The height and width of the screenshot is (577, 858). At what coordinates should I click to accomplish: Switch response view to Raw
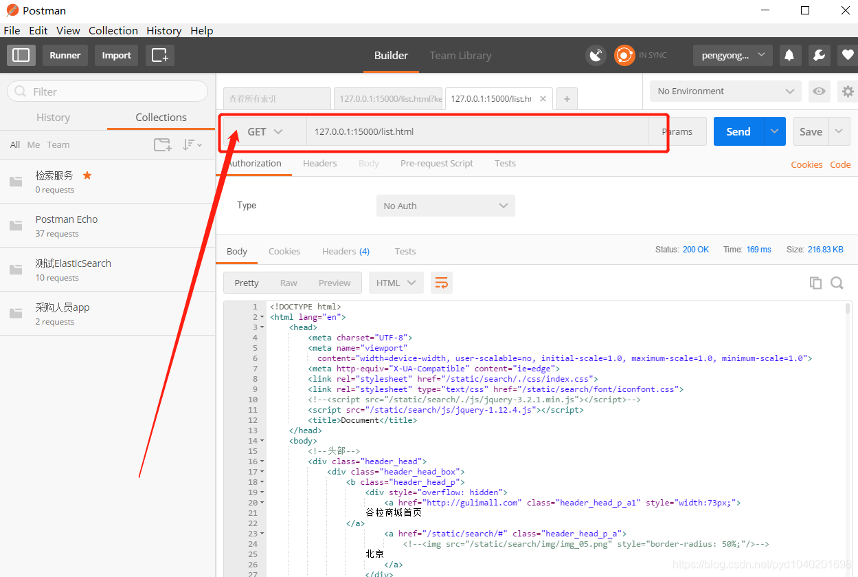pos(289,283)
